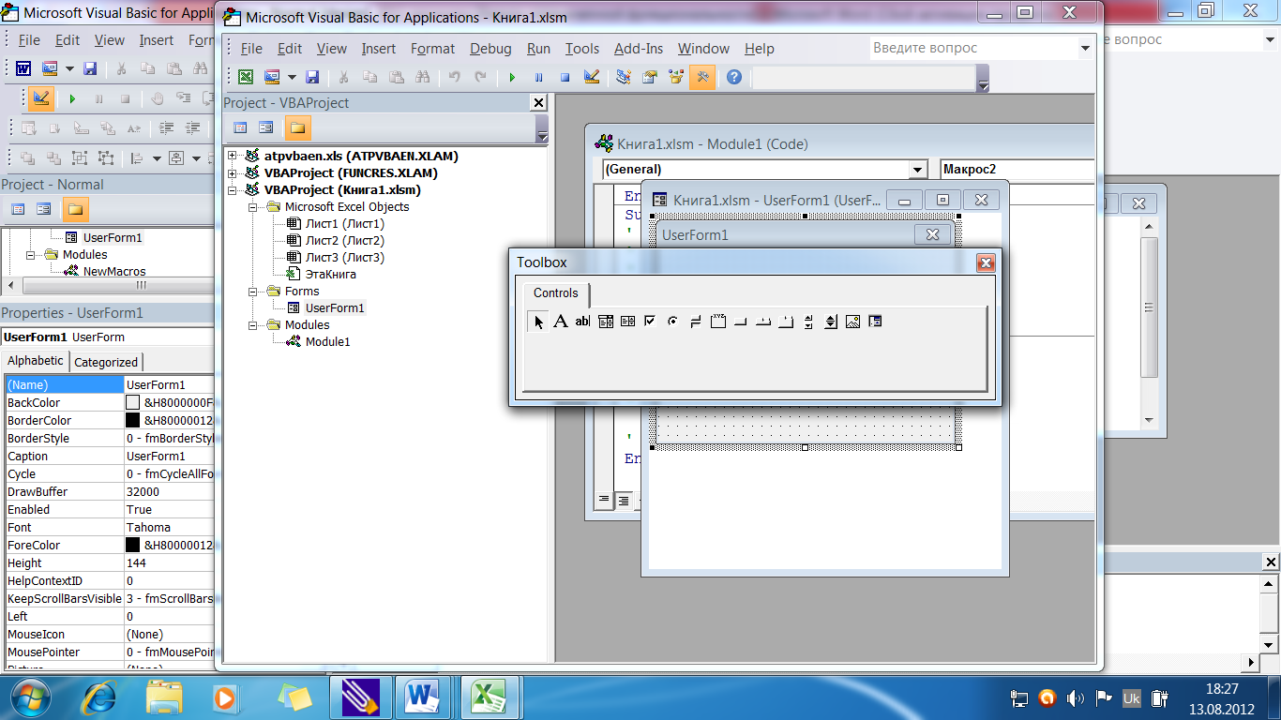Image resolution: width=1281 pixels, height=720 pixels.
Task: Select ЭтаКнига in project tree
Action: 331,274
